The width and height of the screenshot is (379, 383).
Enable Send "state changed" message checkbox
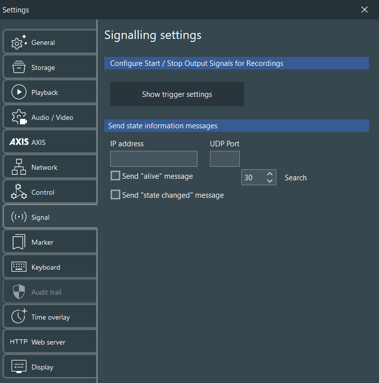115,195
